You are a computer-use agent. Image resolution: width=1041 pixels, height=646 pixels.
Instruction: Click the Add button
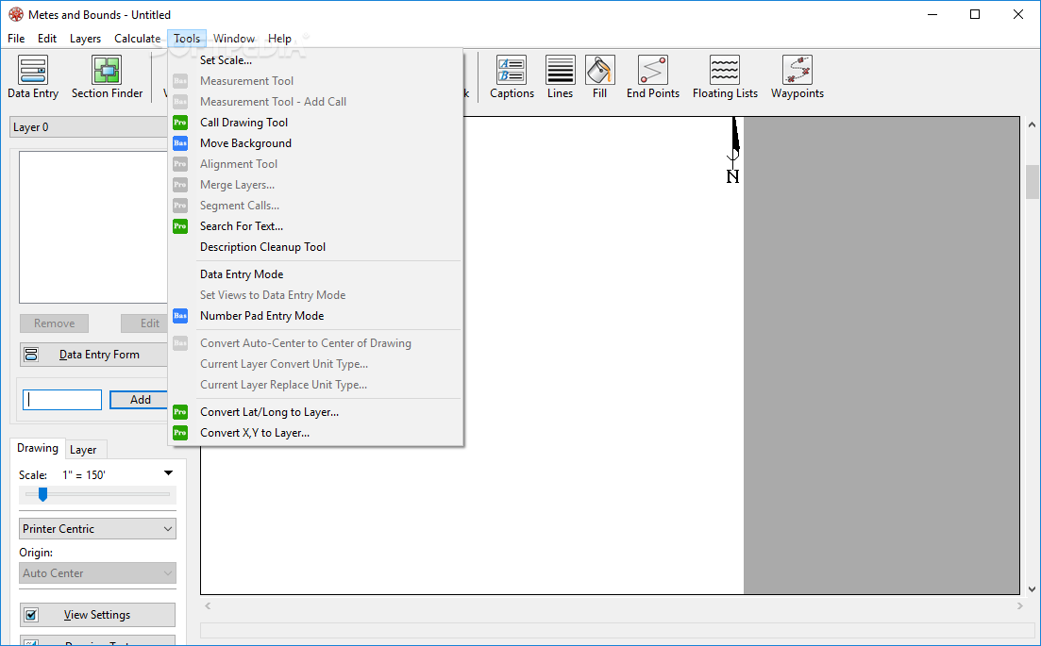[140, 399]
